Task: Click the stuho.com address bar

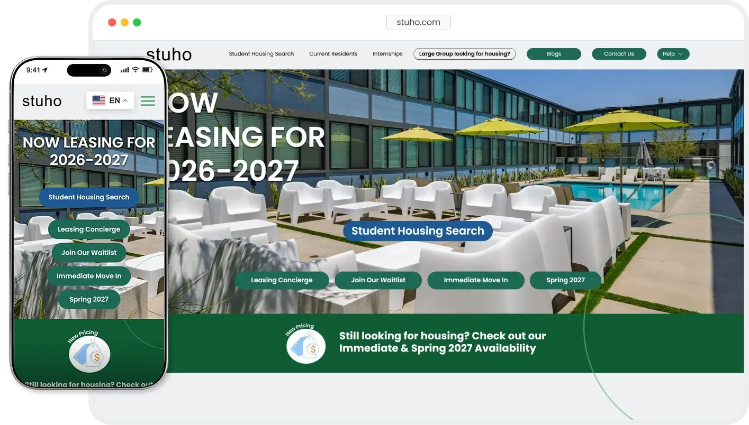Action: coord(418,22)
